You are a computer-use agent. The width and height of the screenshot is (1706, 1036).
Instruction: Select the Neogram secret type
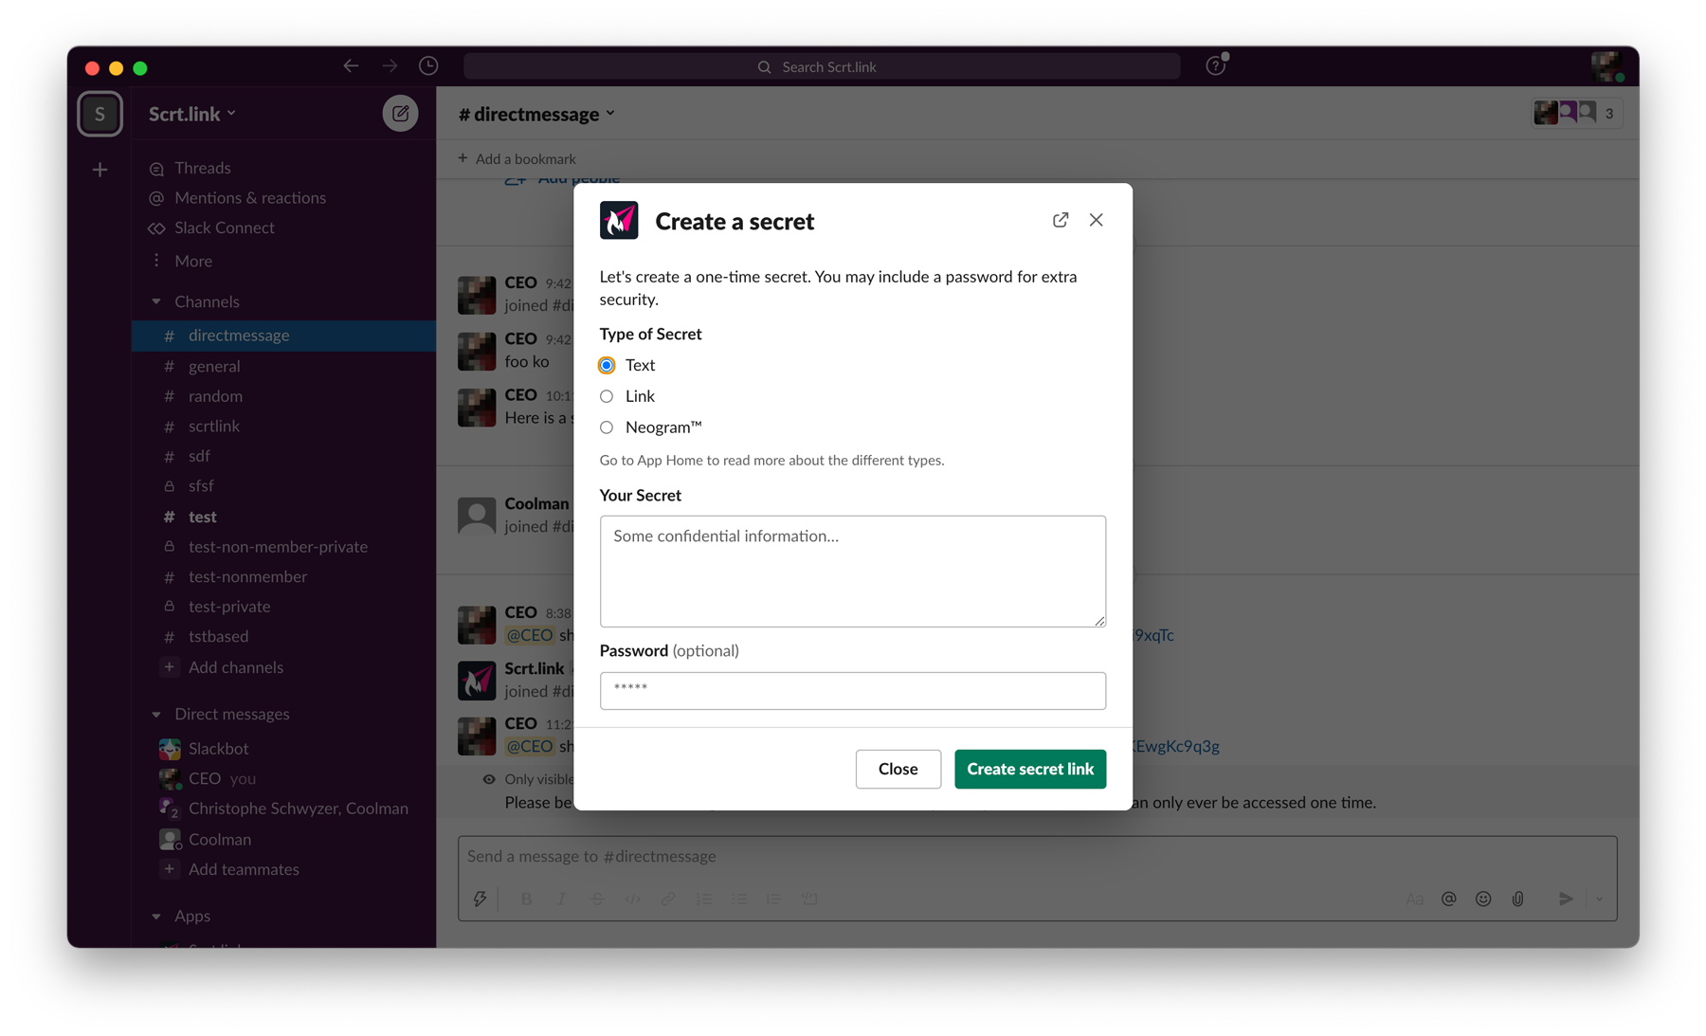point(607,427)
